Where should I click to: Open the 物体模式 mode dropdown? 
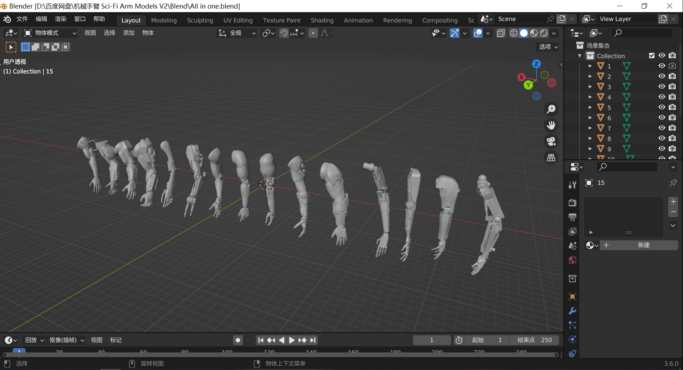click(50, 33)
